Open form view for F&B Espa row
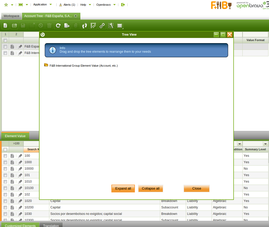The image size is (269, 227). click(12, 47)
